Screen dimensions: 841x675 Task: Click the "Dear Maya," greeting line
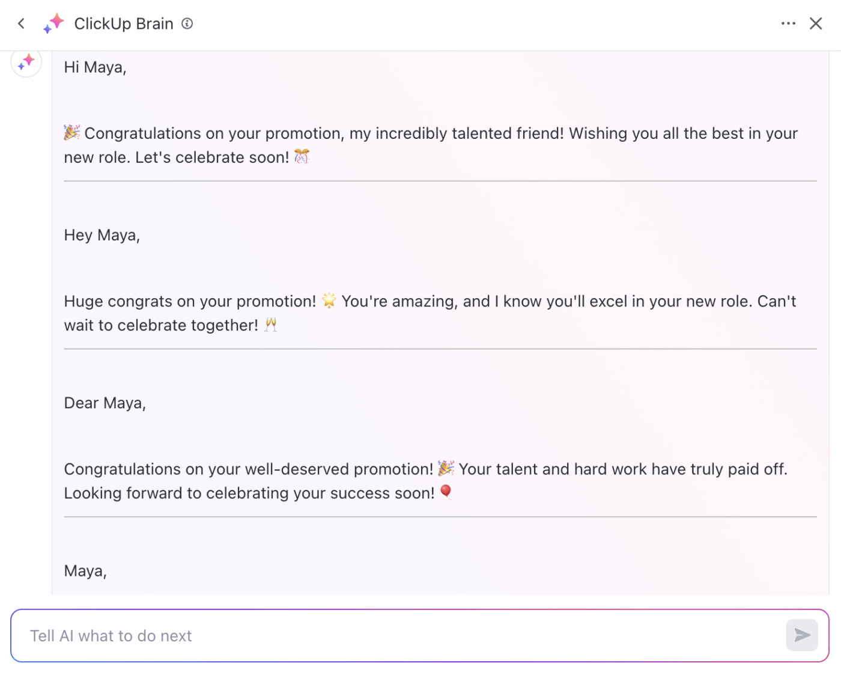(x=105, y=403)
